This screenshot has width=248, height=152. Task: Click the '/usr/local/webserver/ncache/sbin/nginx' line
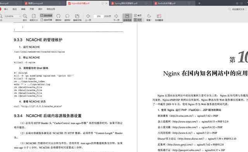coord(40,52)
